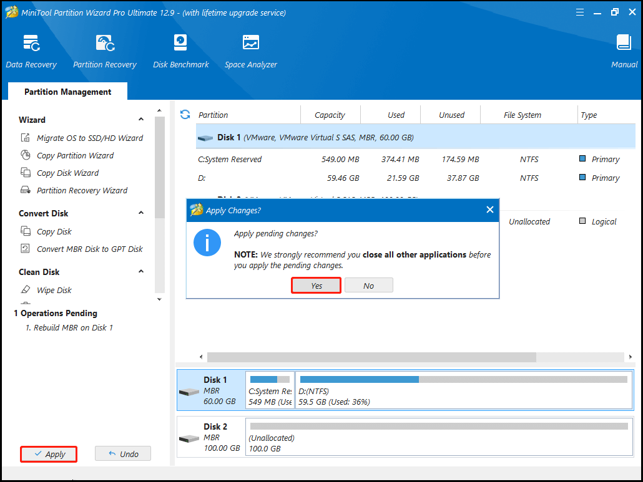
Task: Select Migrate OS to SSD/HD Wizard
Action: coord(89,138)
